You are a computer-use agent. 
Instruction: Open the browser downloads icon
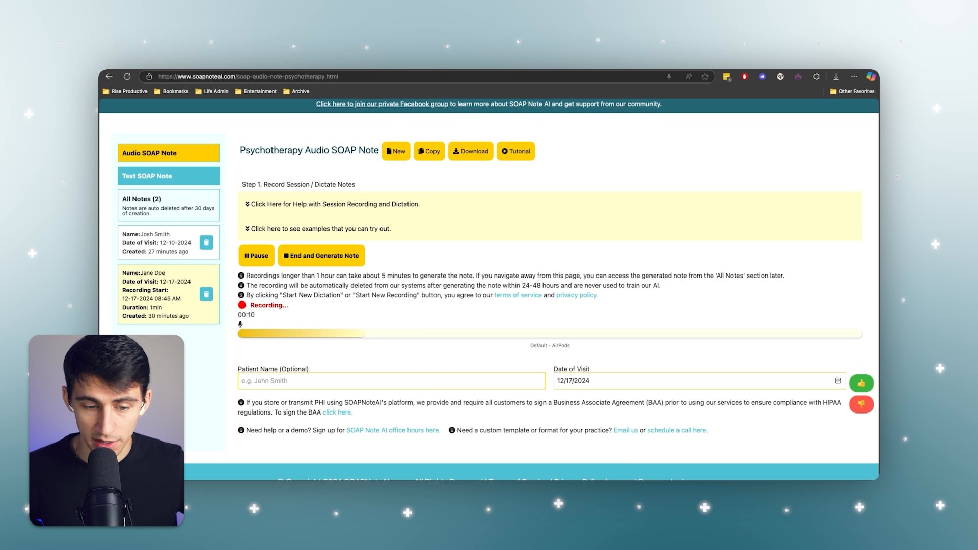836,76
